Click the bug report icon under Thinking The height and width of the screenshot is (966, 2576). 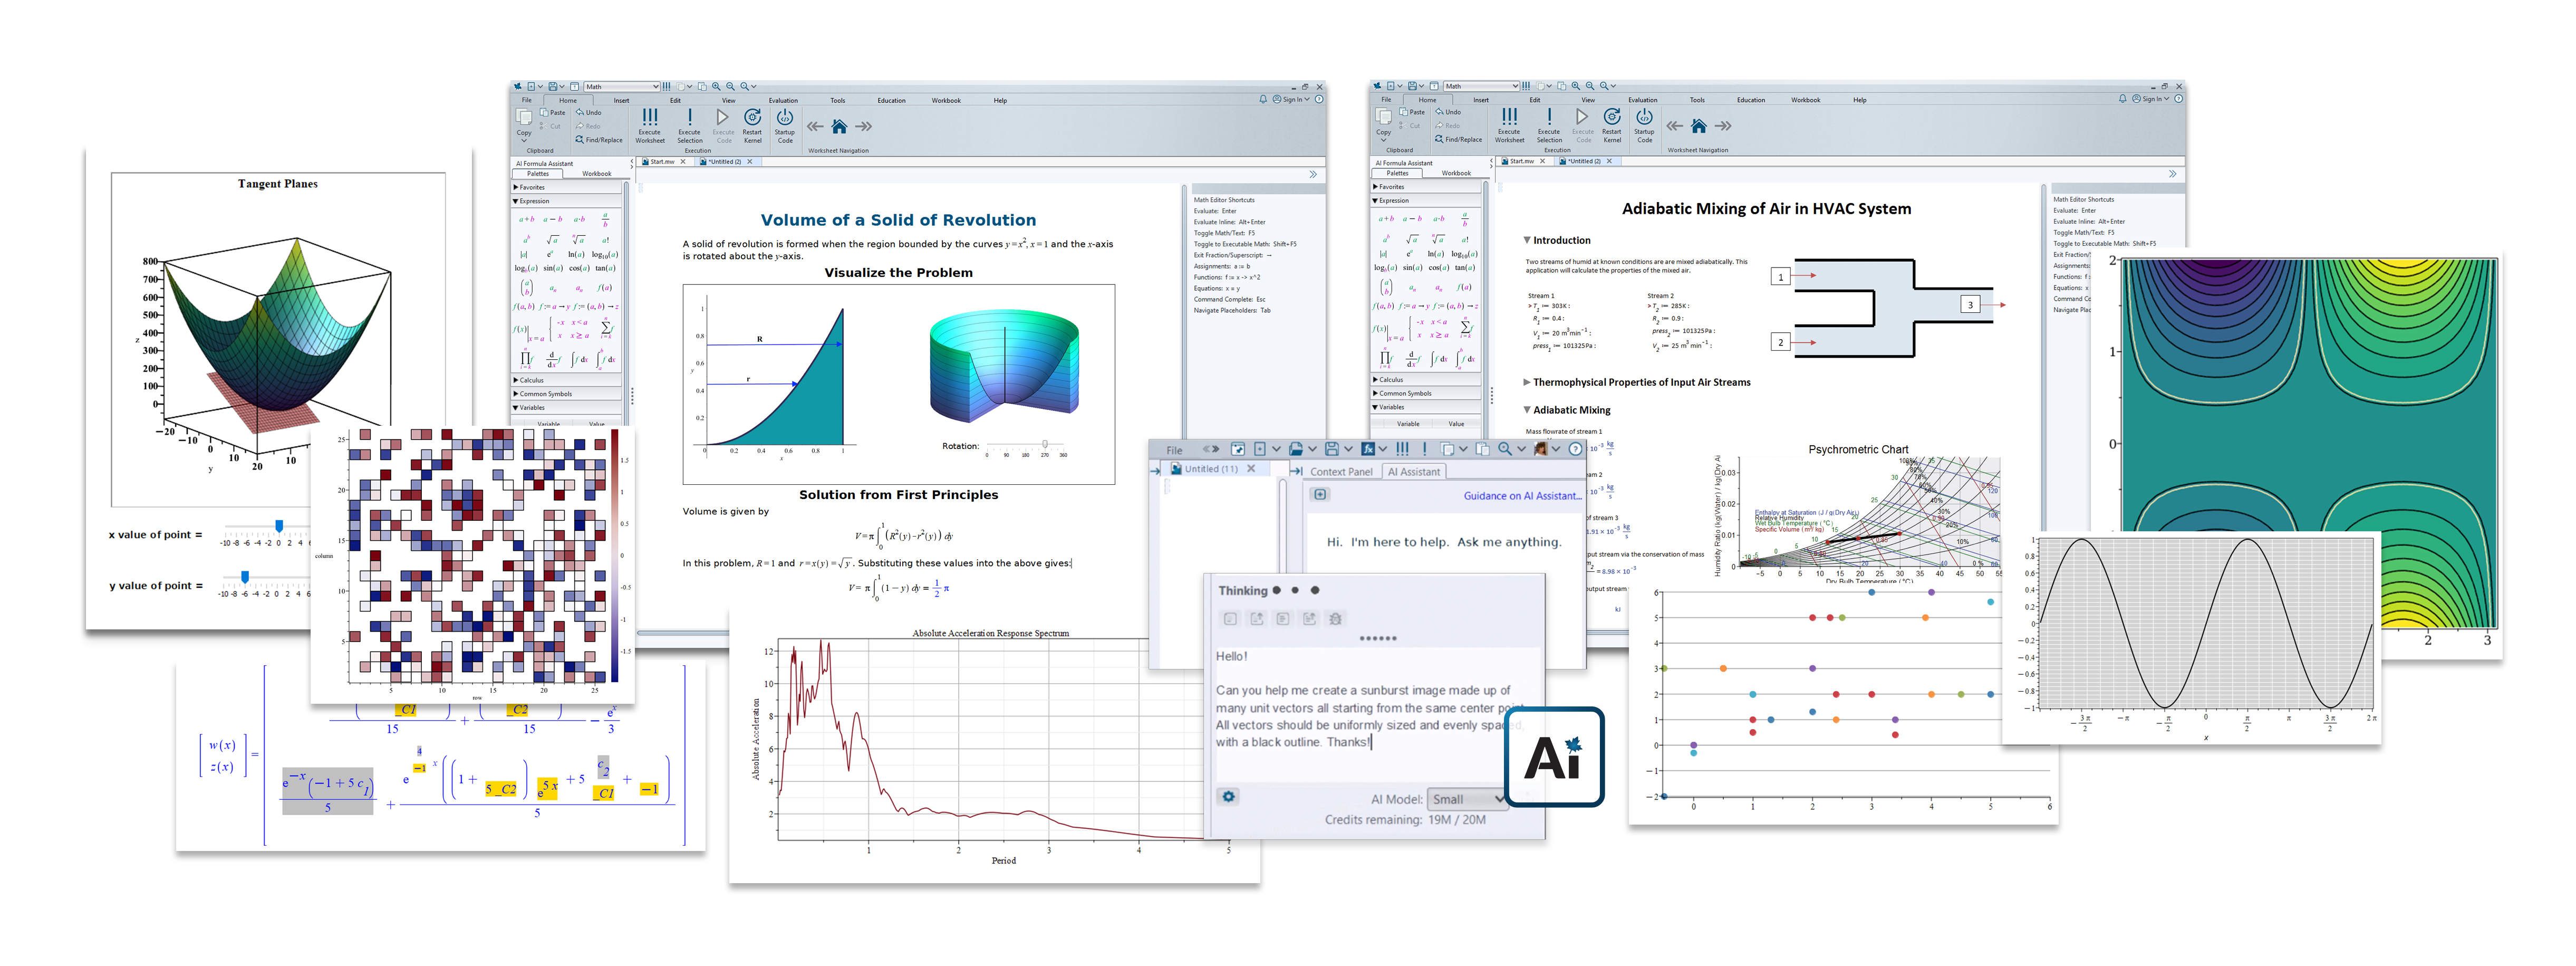click(x=1335, y=619)
